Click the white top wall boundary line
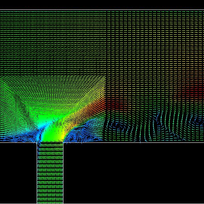Image resolution: width=204 pixels, height=204 pixels. [102, 9]
